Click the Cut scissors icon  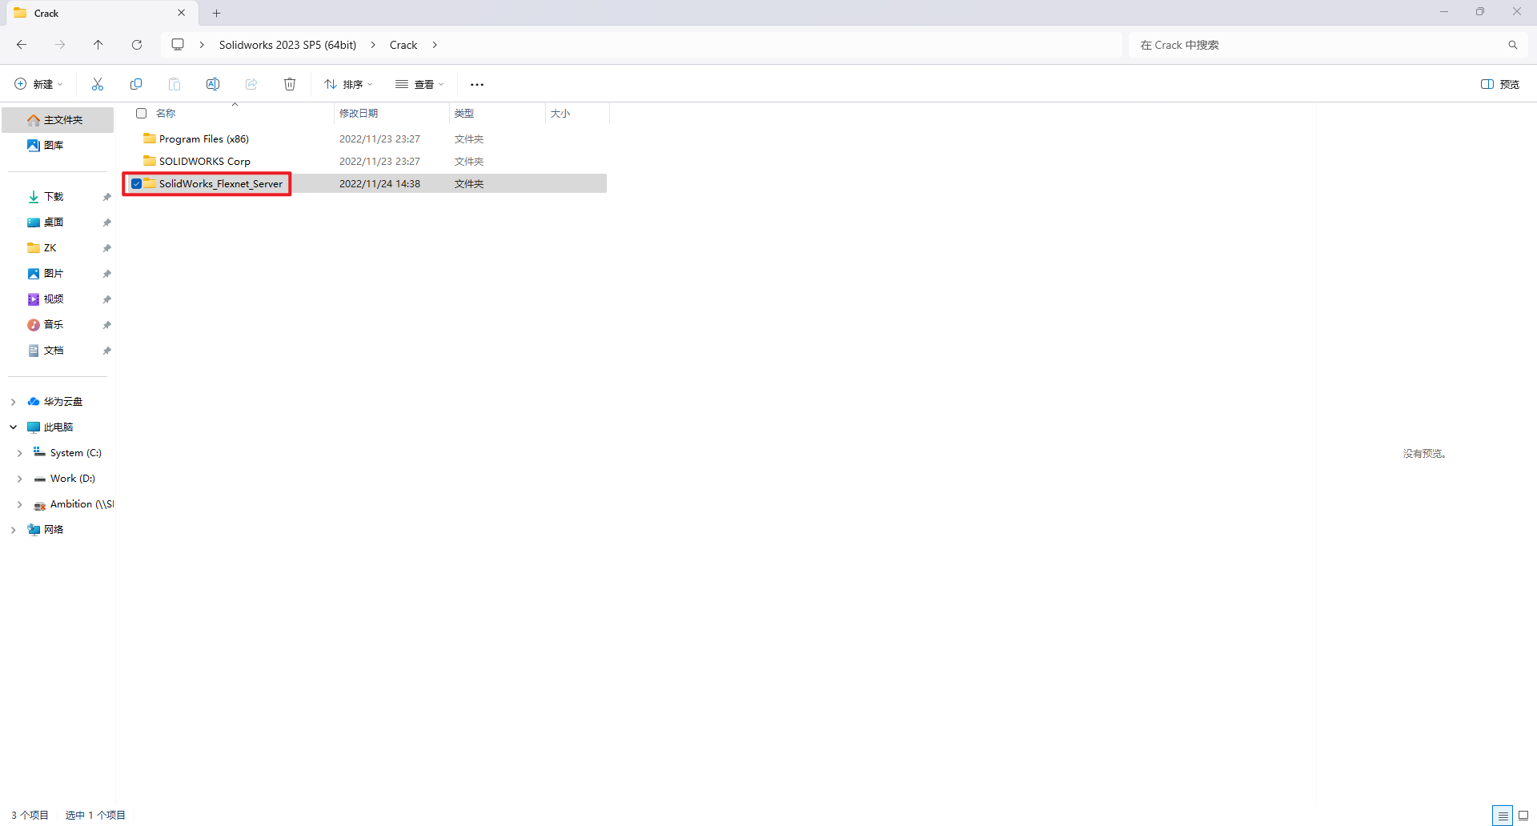[98, 84]
